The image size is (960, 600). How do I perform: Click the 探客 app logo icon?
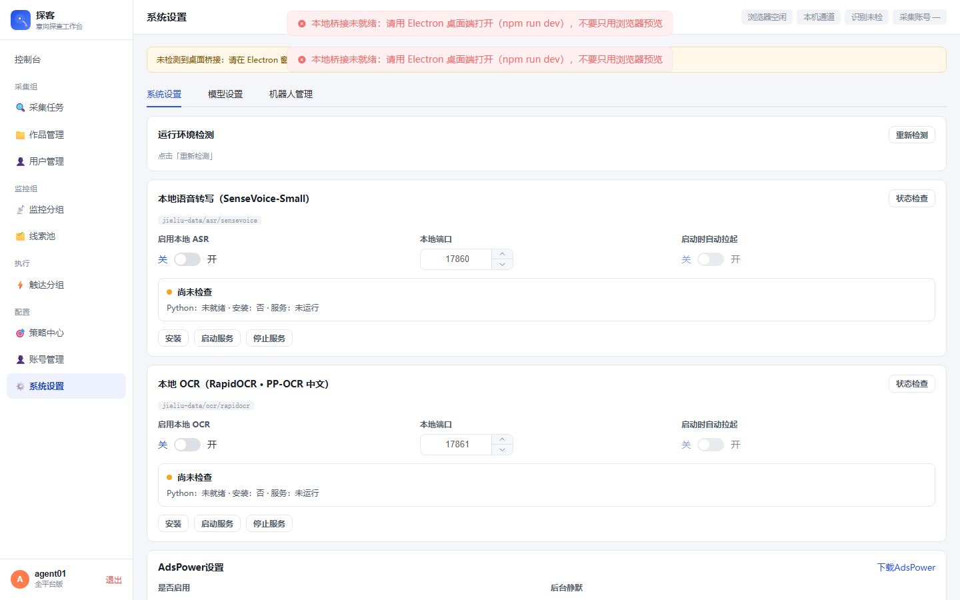[21, 20]
